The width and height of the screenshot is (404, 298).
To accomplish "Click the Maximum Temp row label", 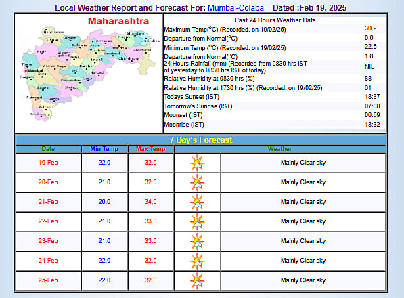I will pyautogui.click(x=225, y=30).
